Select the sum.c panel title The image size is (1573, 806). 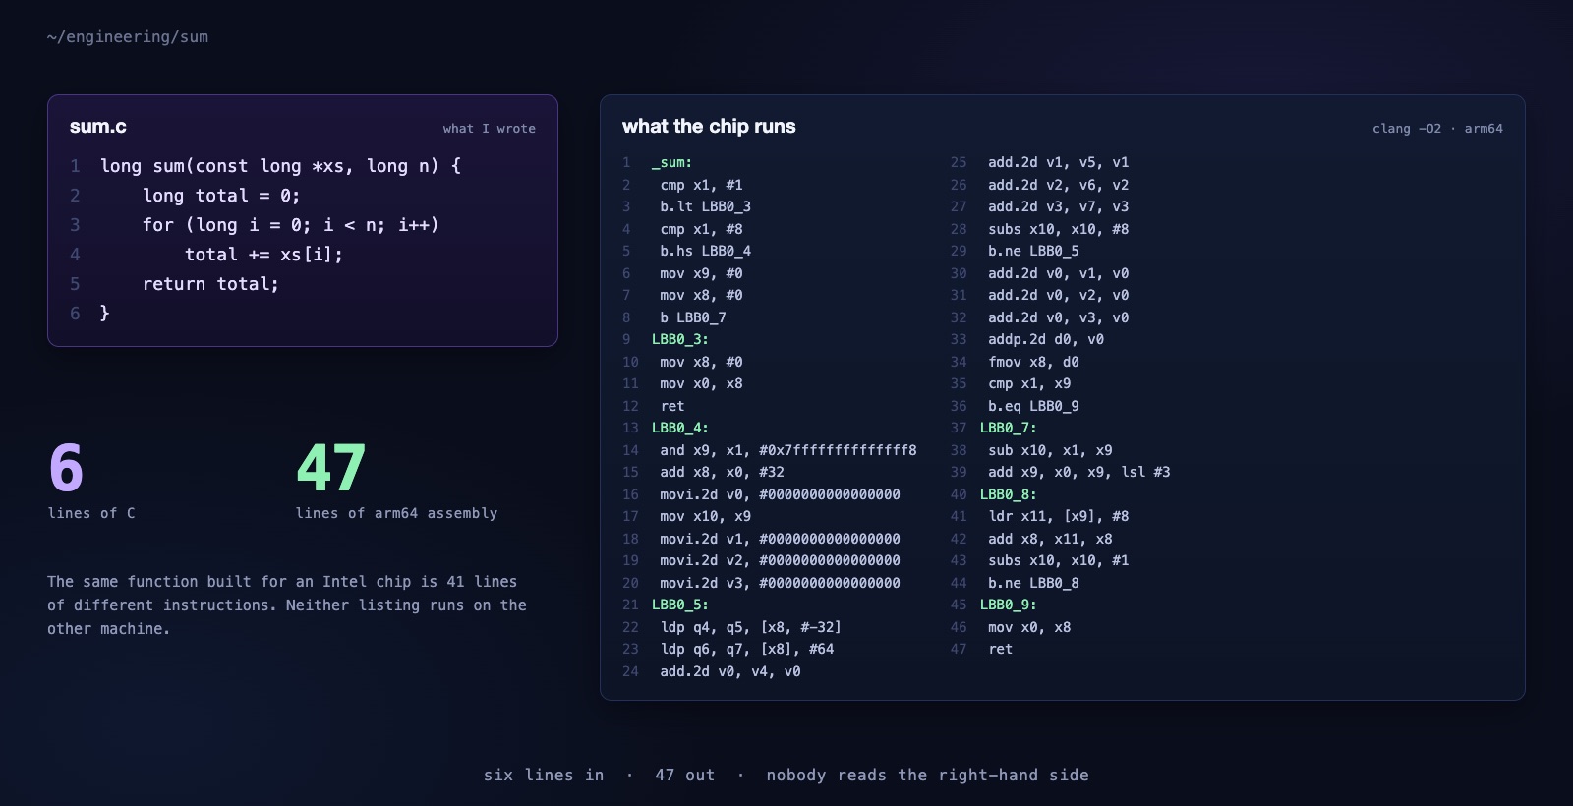click(98, 127)
